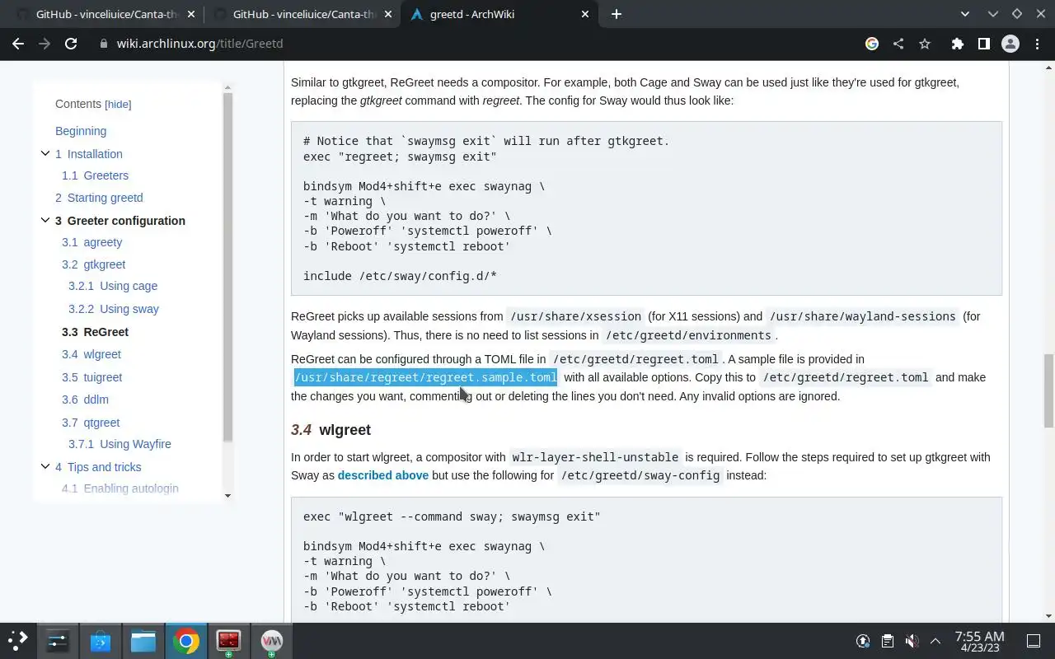
Task: Bookmark this page with the star
Action: [x=925, y=44]
